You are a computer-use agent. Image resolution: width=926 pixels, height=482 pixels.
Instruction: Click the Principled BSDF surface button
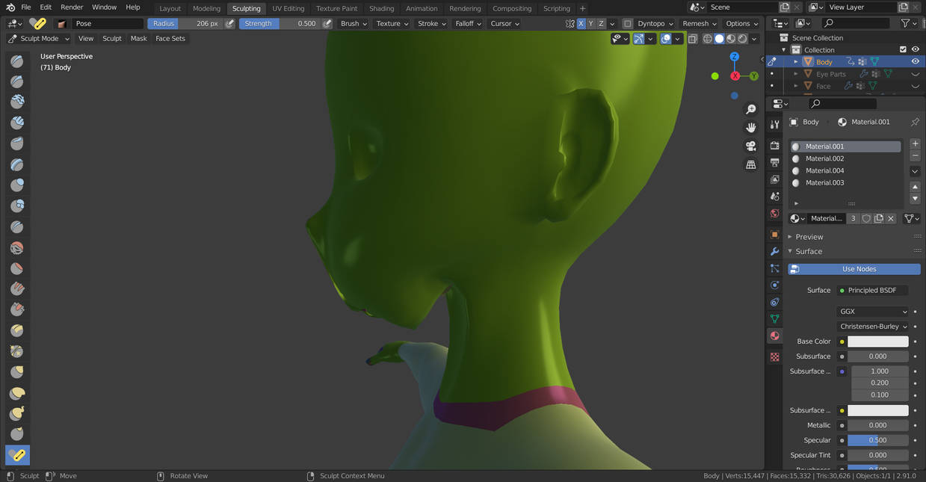coord(872,290)
